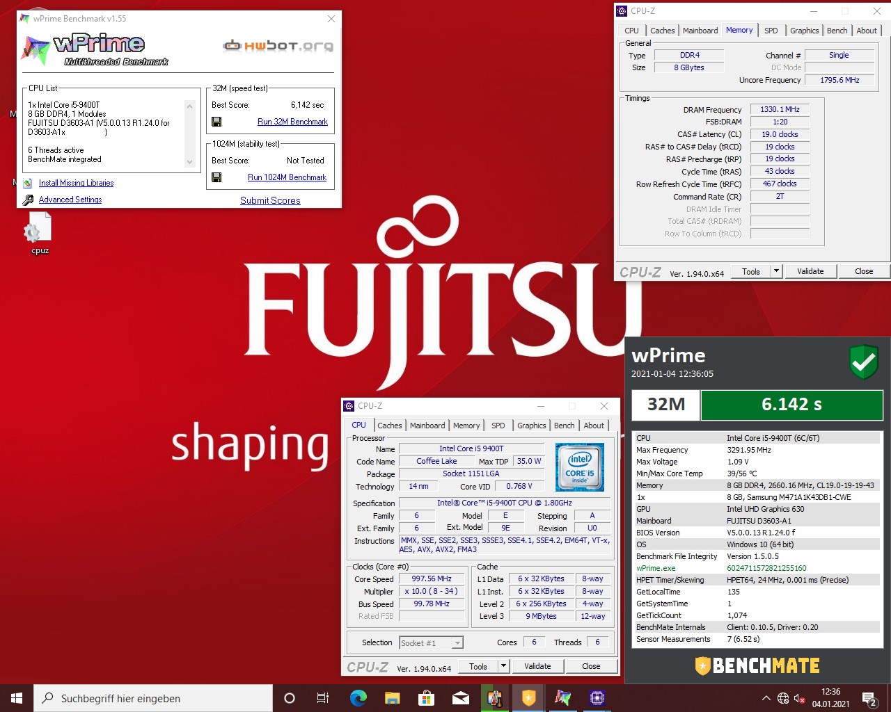The width and height of the screenshot is (891, 712).
Task: Click the muted speaker tray icon
Action: 800,698
